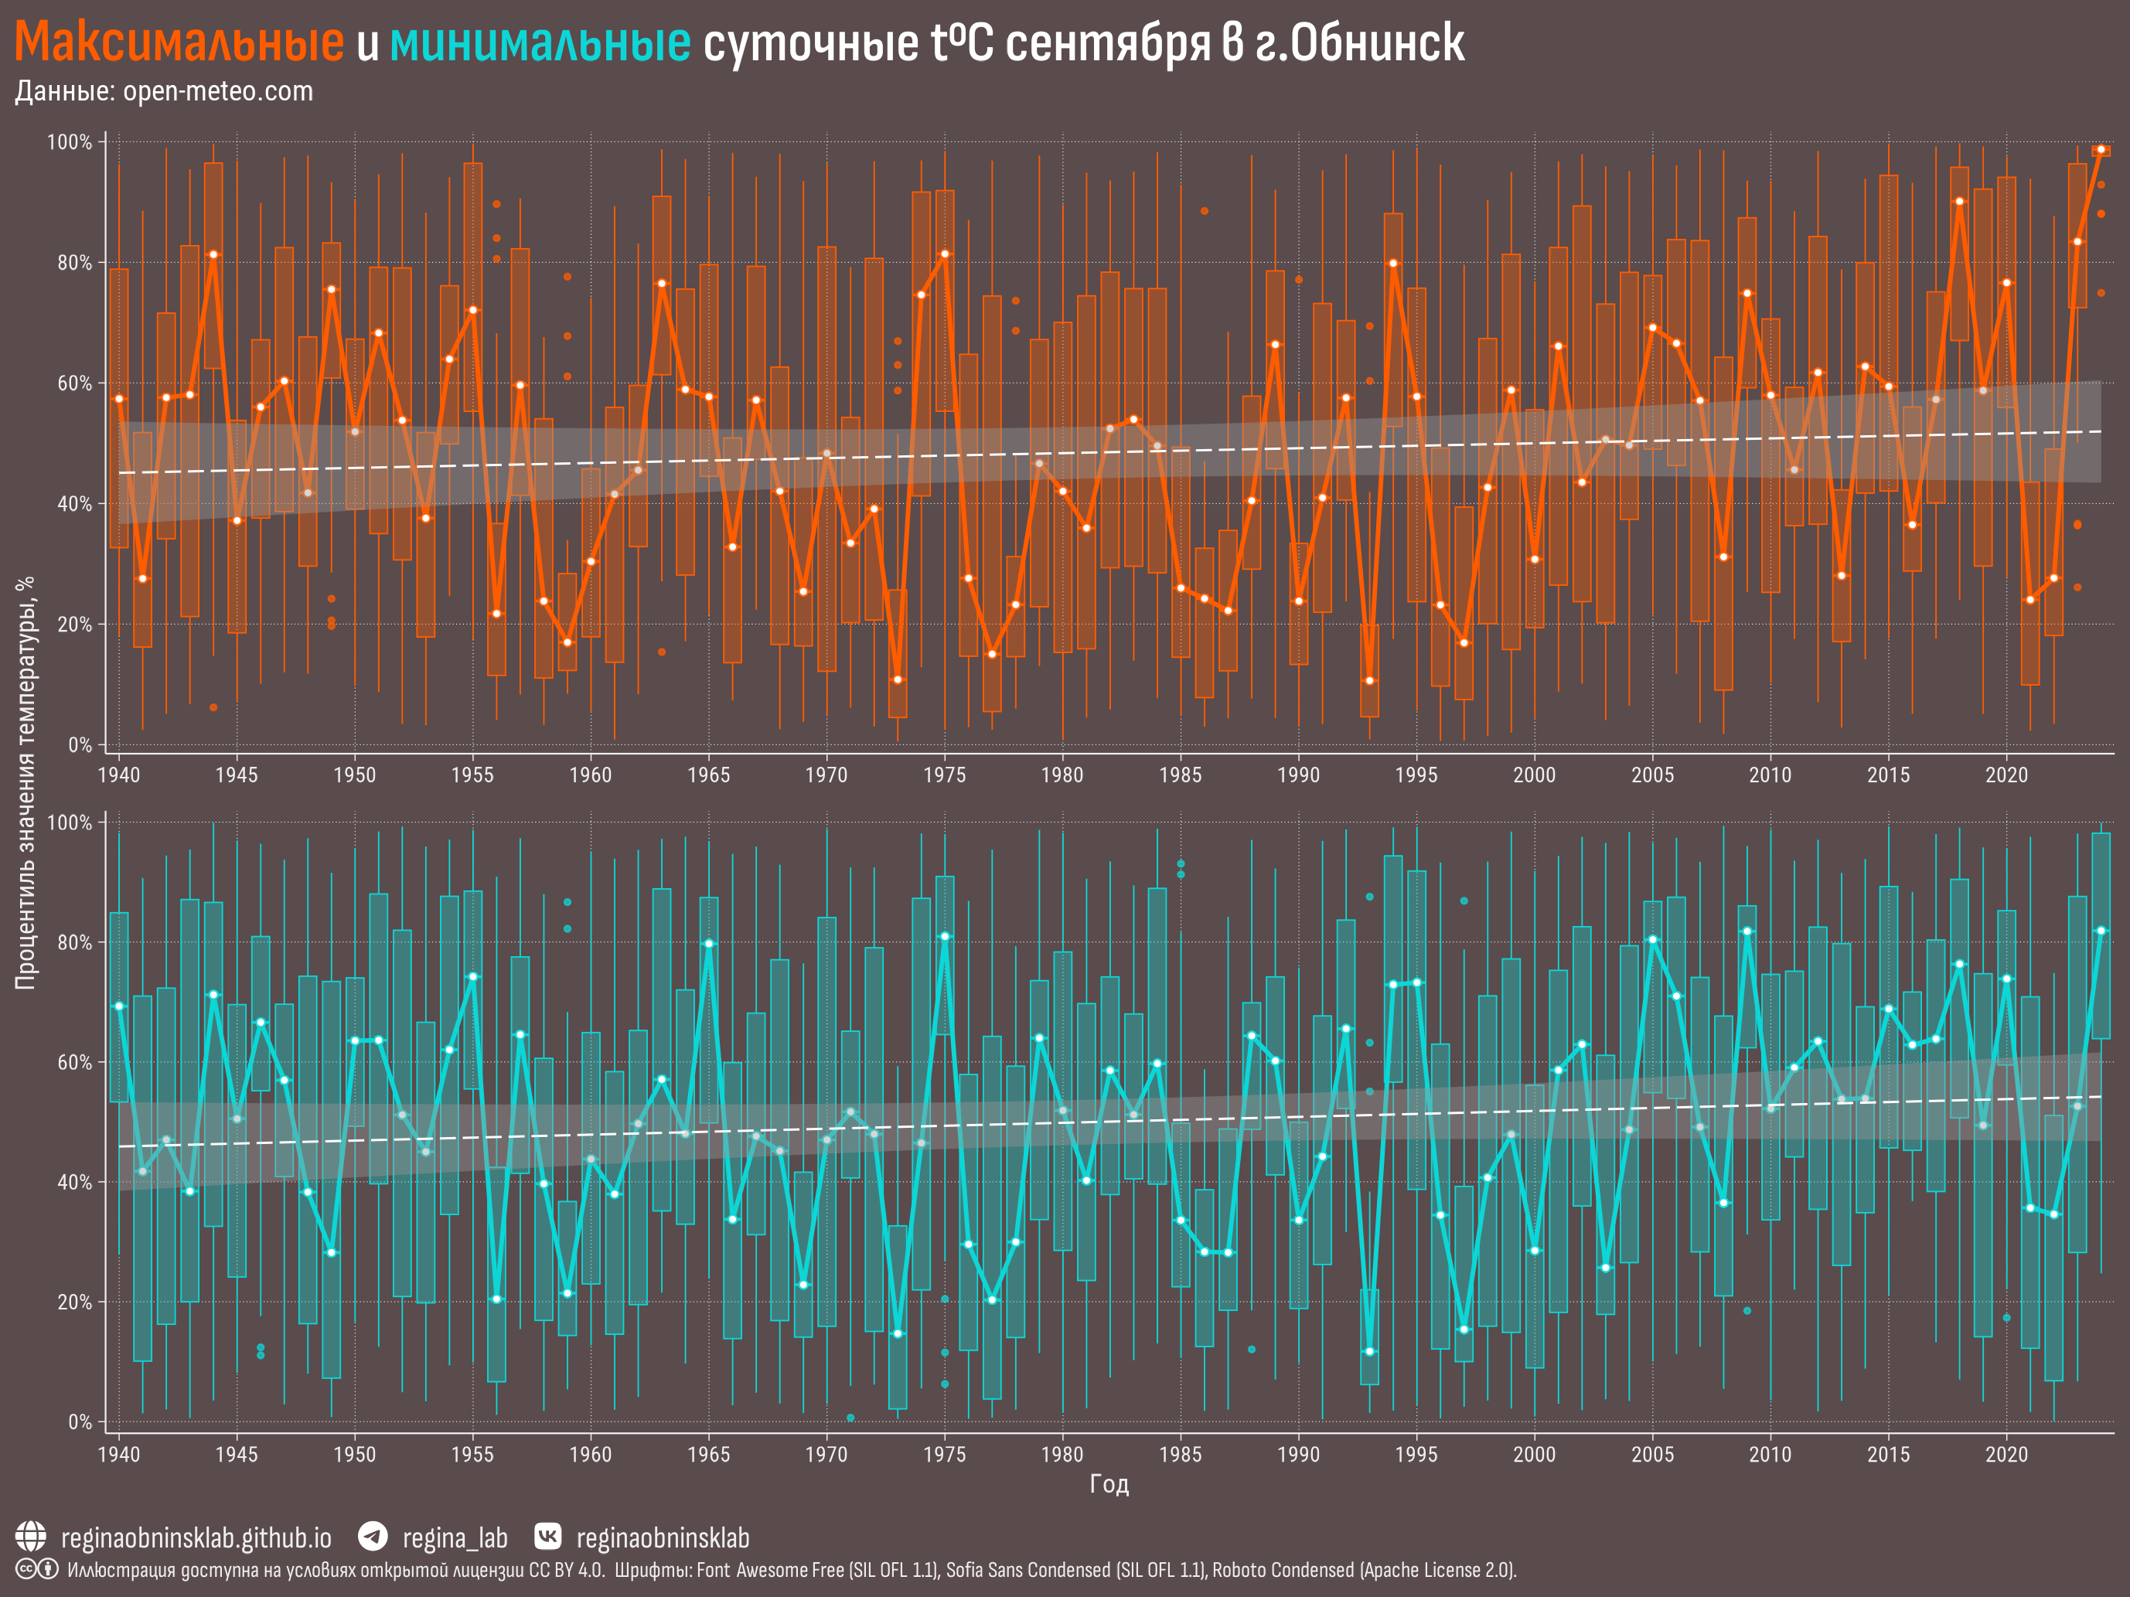The width and height of the screenshot is (2130, 1597).
Task: Click the open-meteo.com data source text
Action: tap(217, 91)
